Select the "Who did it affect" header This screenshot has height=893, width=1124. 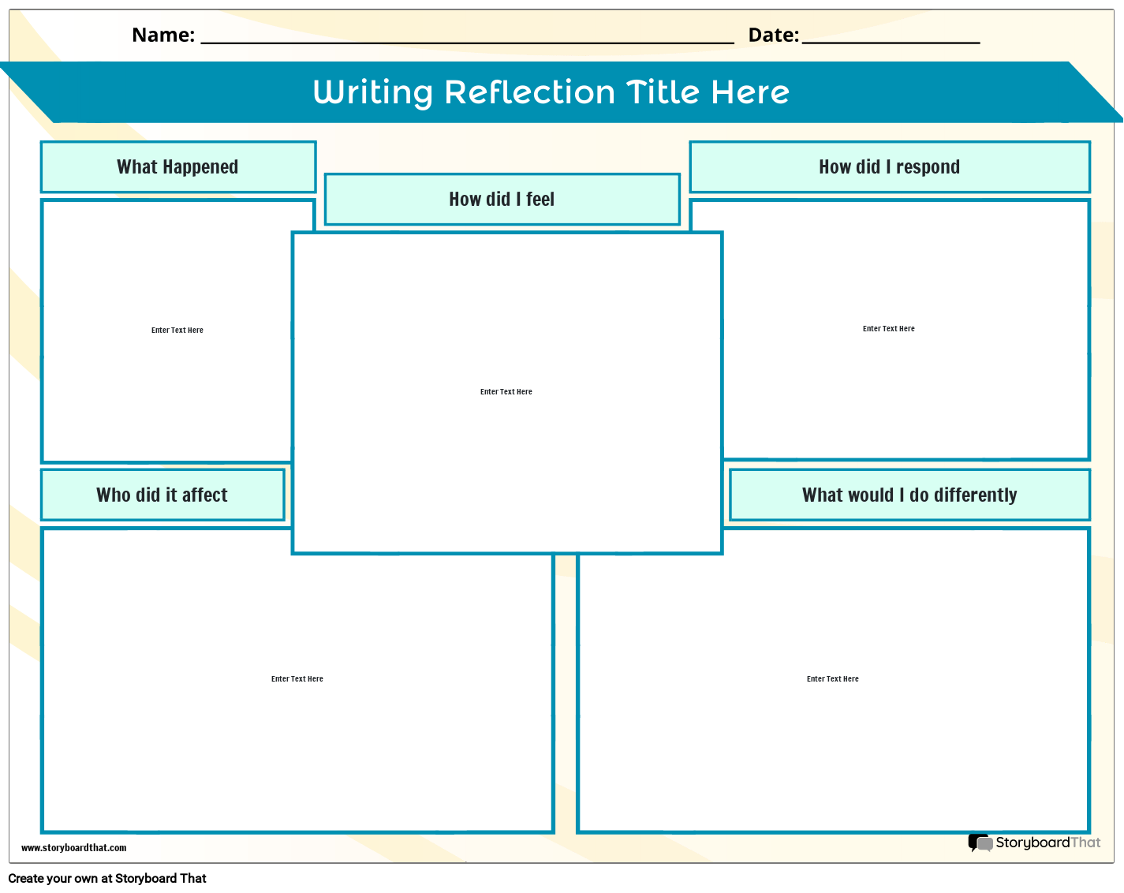tap(162, 495)
